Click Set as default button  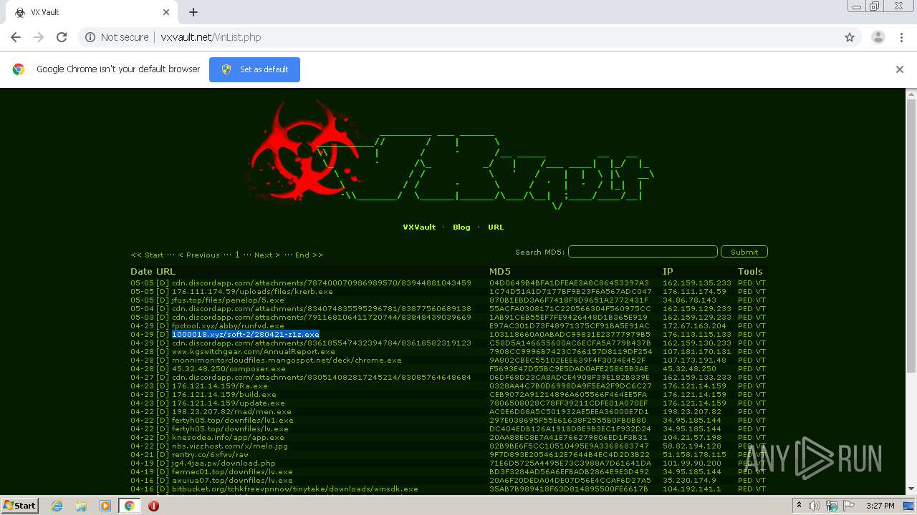254,69
